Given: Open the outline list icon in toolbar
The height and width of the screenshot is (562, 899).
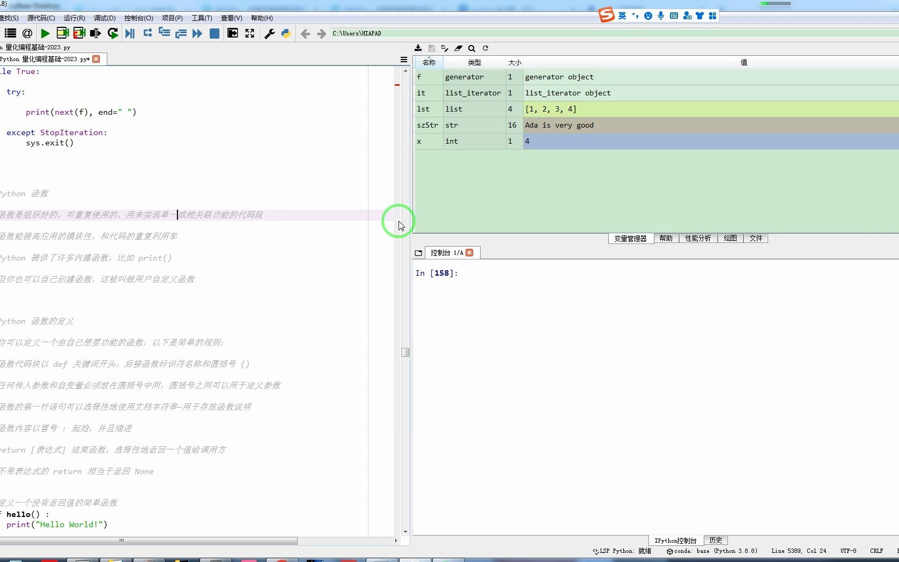Looking at the screenshot, I should pos(10,33).
